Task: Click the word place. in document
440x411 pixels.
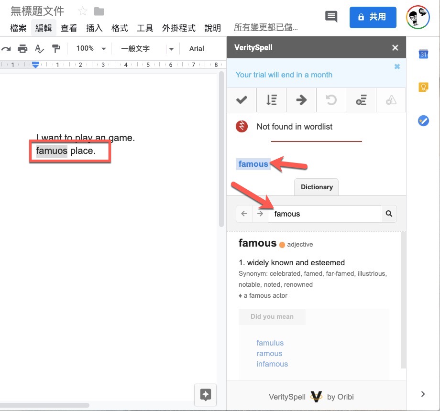Action: click(x=83, y=151)
